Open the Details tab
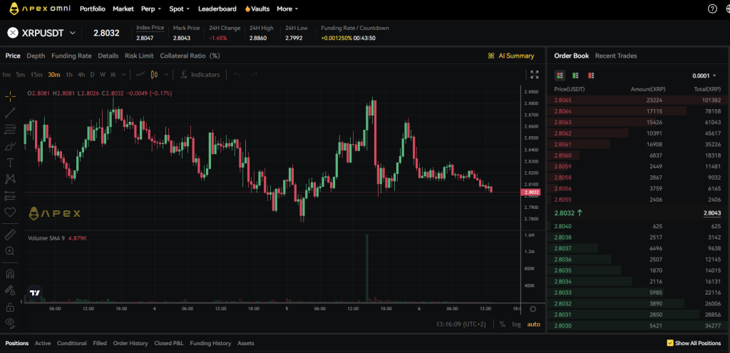 coord(108,56)
